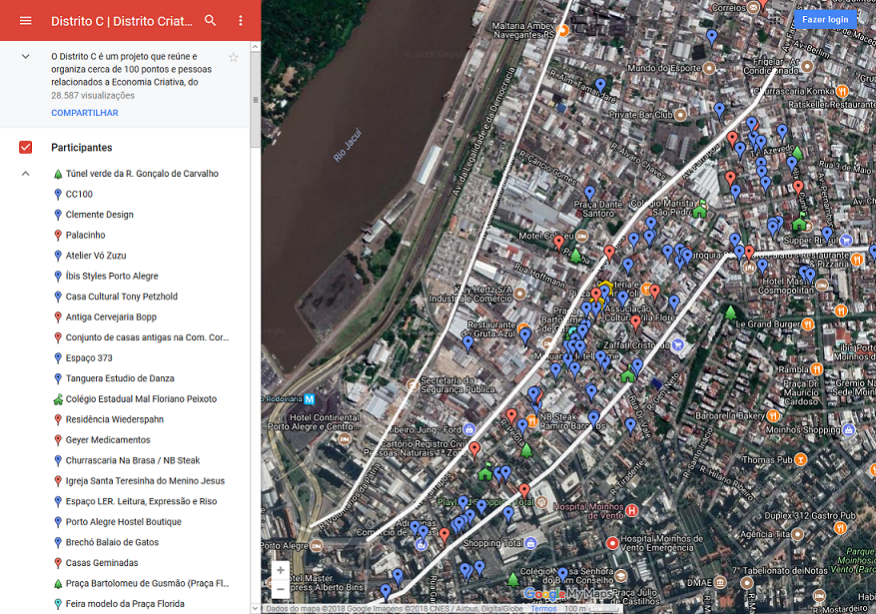Click the Mundo do Esporte marker
Viewport: 876px width, 614px height.
pyautogui.click(x=709, y=68)
